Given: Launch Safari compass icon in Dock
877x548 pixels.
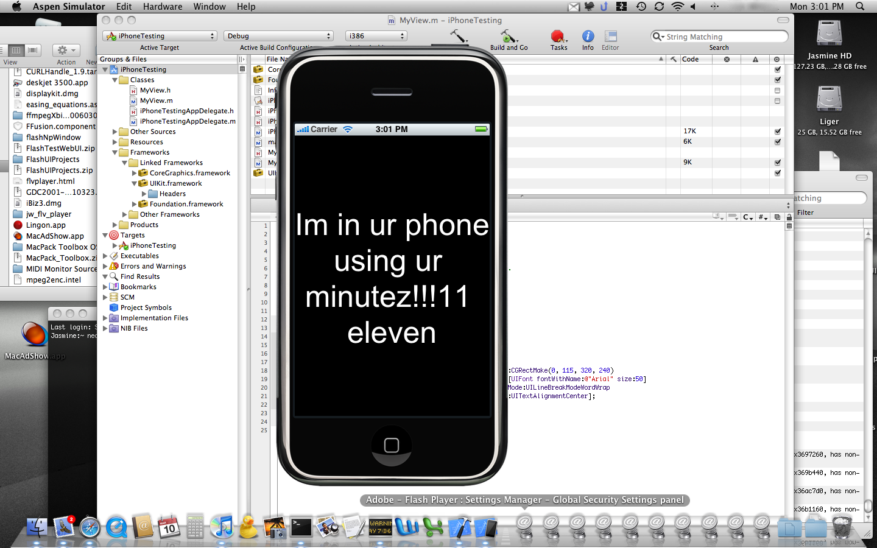Looking at the screenshot, I should tap(90, 527).
